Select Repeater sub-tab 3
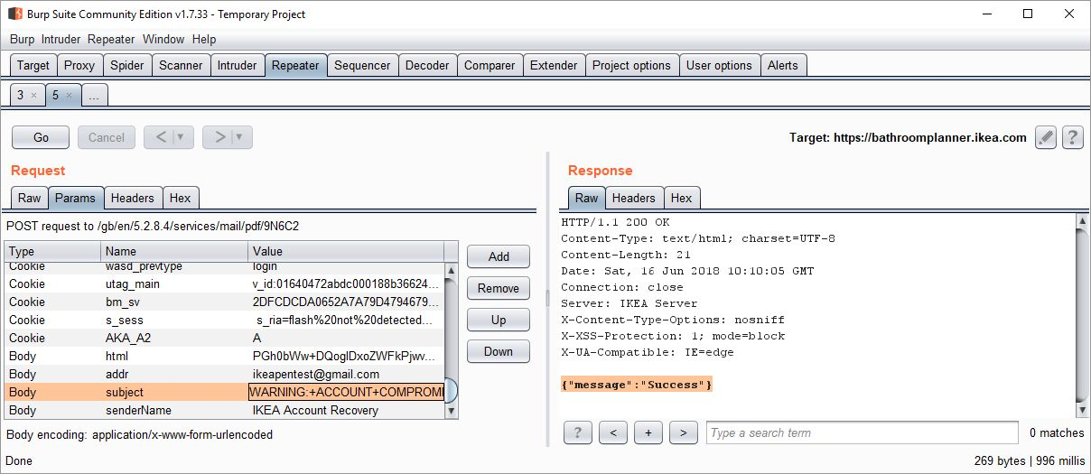The image size is (1091, 474). point(21,95)
